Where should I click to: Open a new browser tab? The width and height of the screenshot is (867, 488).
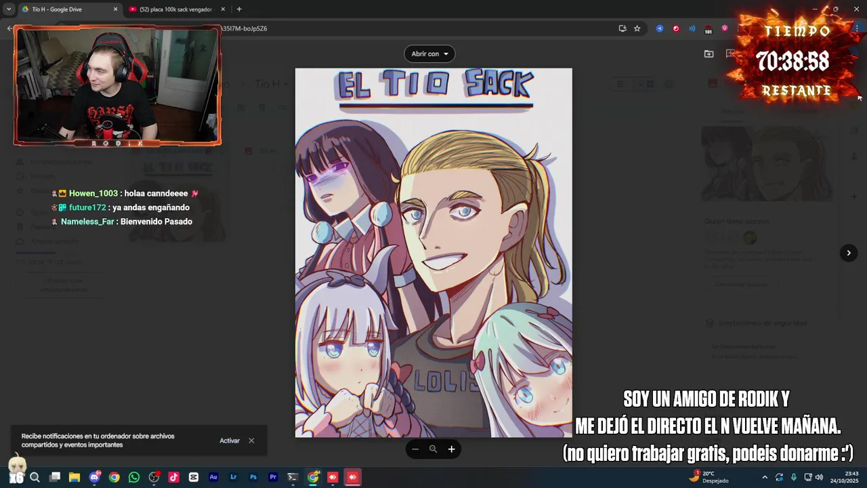[239, 9]
